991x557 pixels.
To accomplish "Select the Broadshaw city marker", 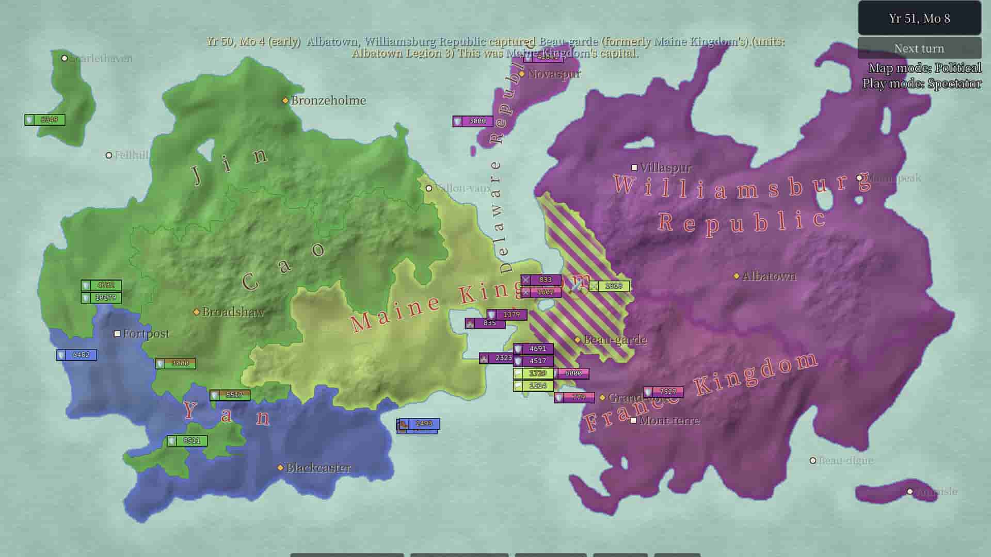I will click(x=196, y=312).
